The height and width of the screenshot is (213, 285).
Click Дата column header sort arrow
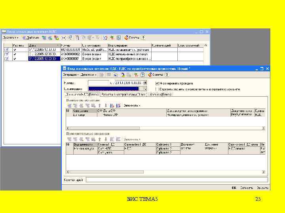coord(58,45)
